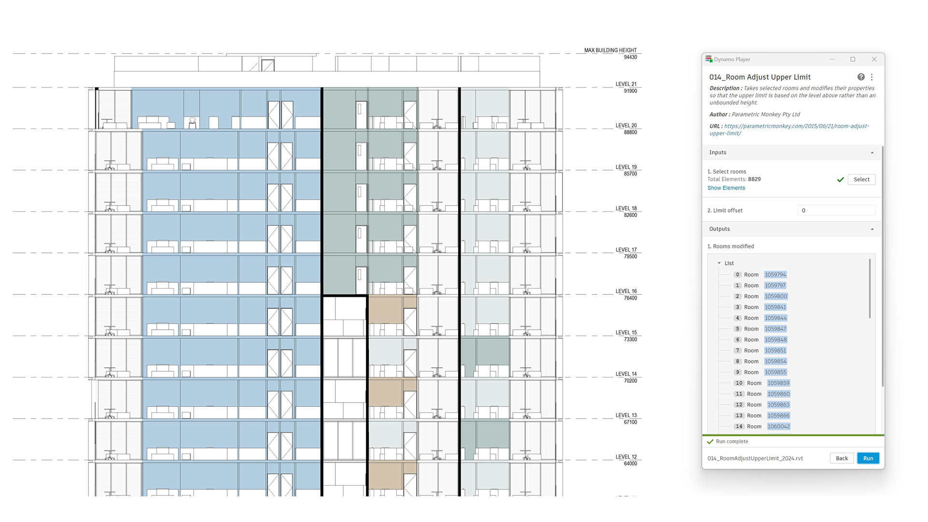Open the Show Elements link
The image size is (928, 522).
(x=726, y=188)
